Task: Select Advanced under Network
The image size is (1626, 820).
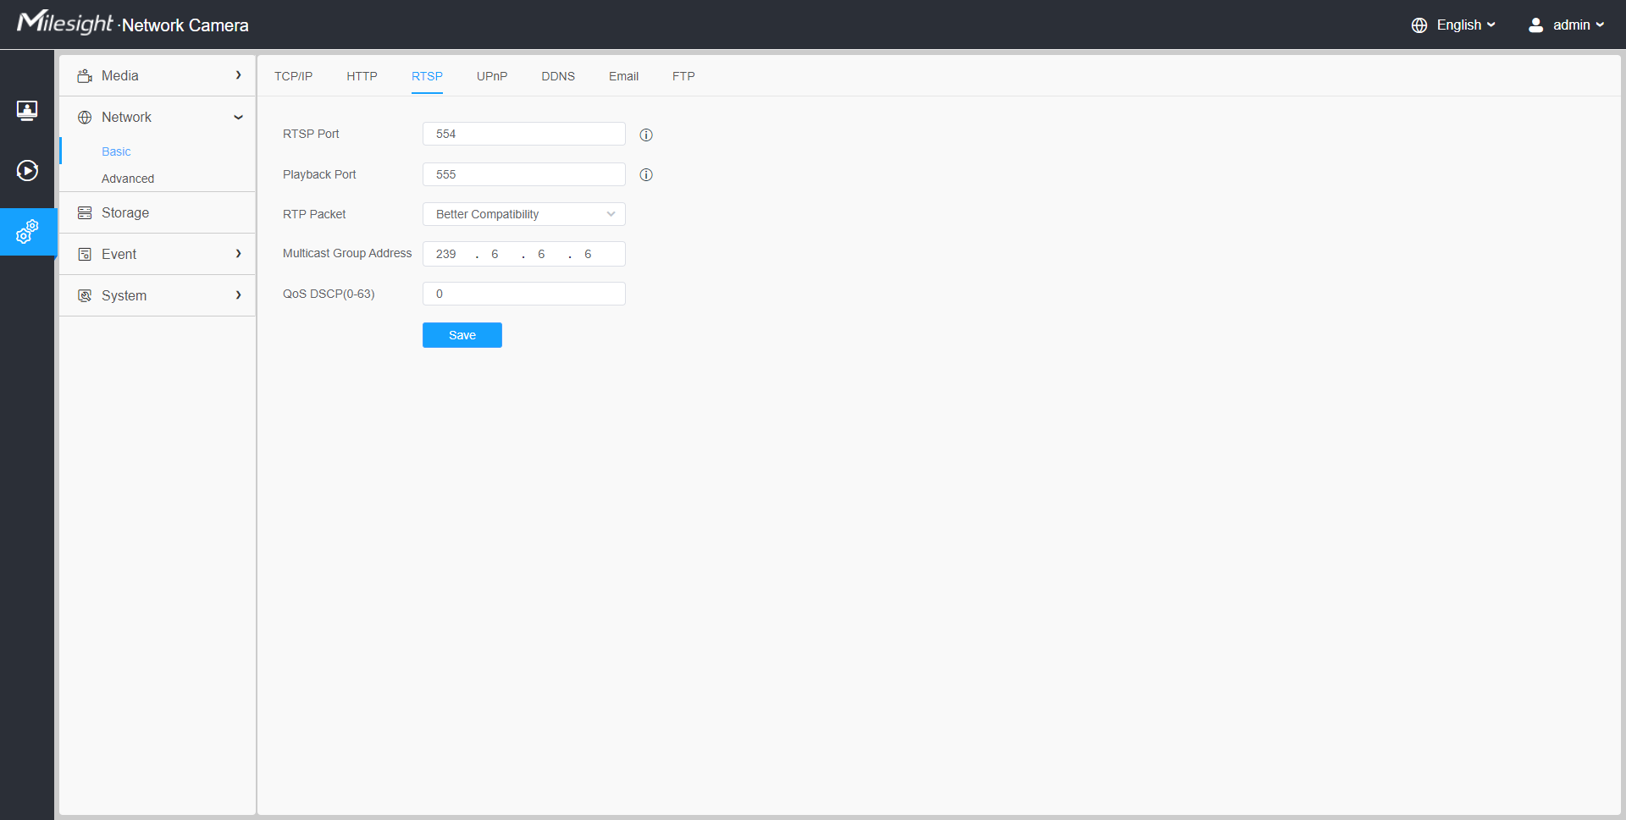Action: click(128, 179)
